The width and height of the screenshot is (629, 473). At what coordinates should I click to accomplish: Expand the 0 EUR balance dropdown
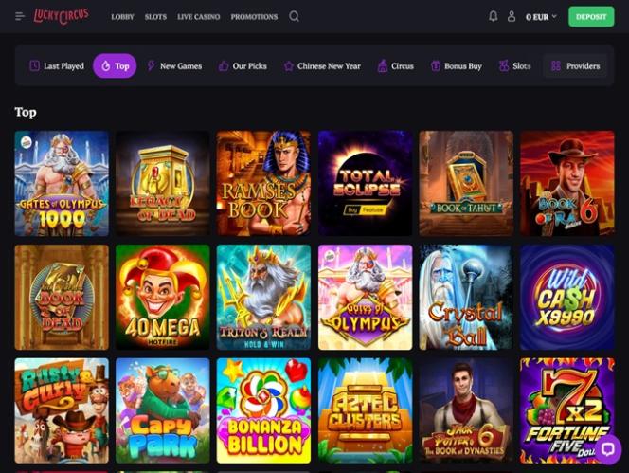[x=541, y=17]
